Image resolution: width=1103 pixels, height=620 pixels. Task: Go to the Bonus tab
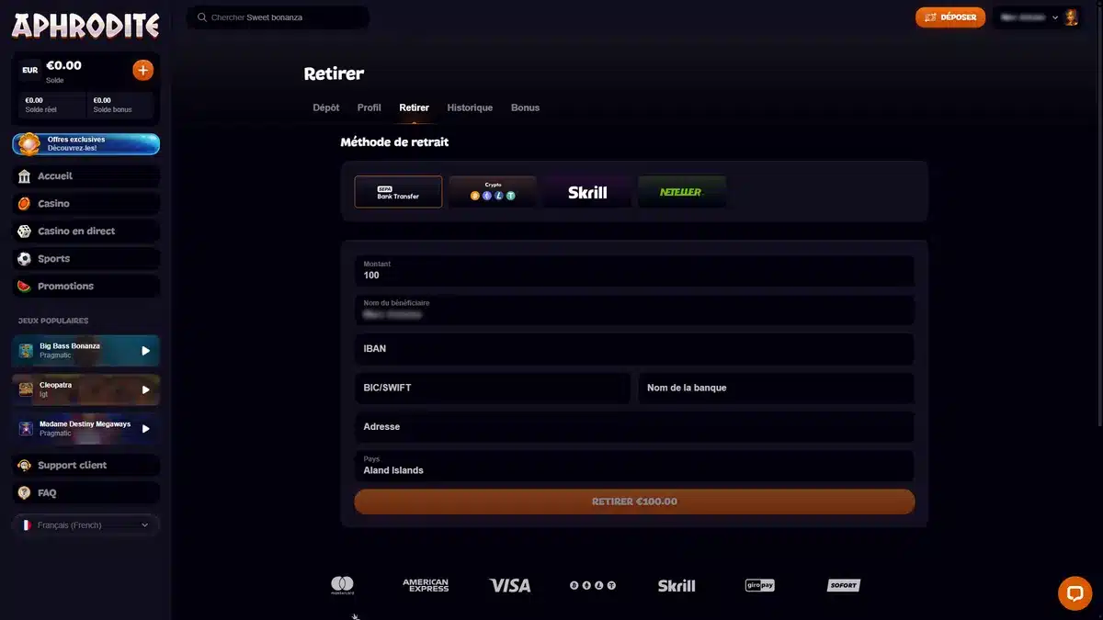click(525, 107)
